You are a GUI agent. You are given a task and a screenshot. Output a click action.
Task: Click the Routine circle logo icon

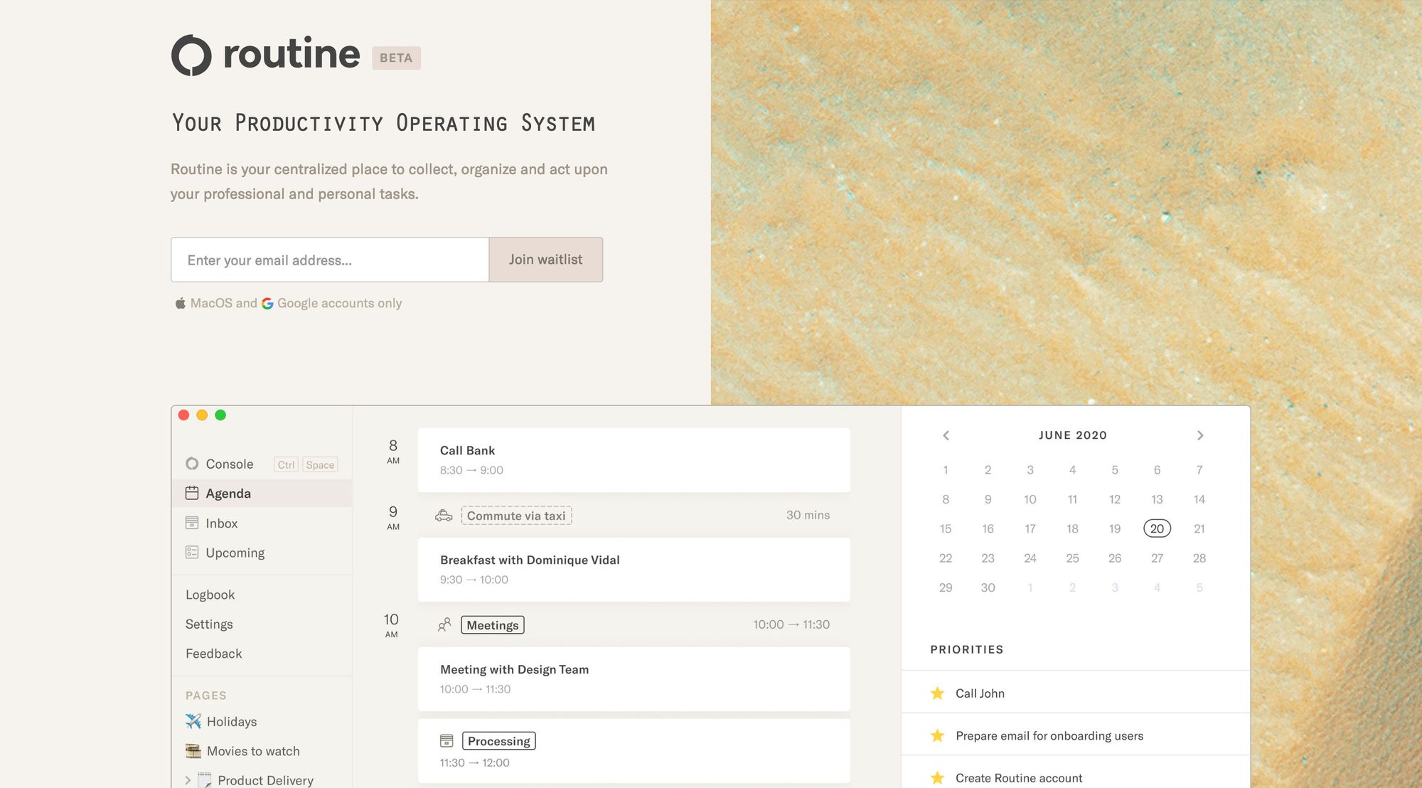coord(191,55)
